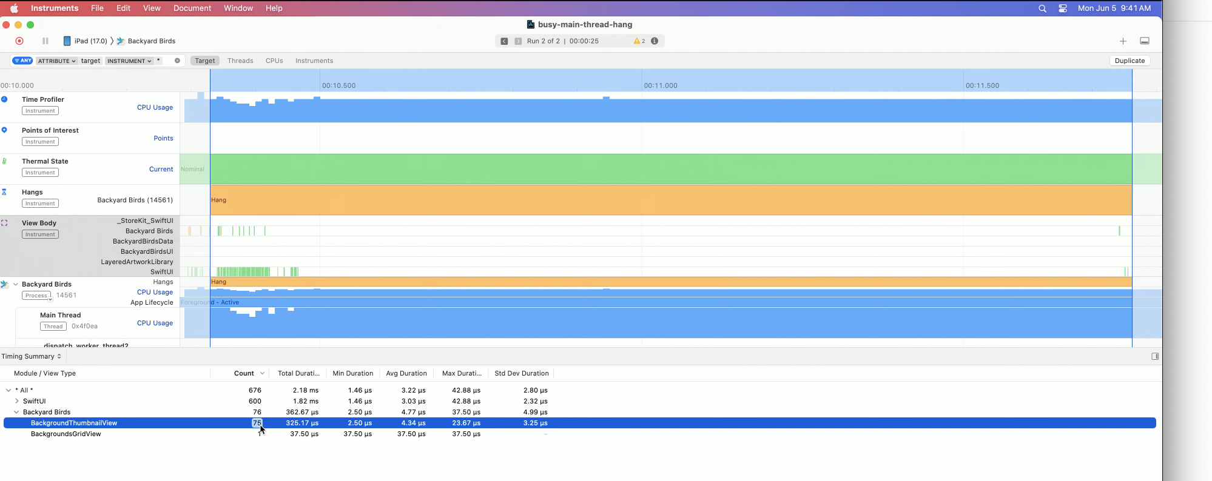Open Control Center in the menu bar
Viewport: 1212px width, 481px height.
1063,8
